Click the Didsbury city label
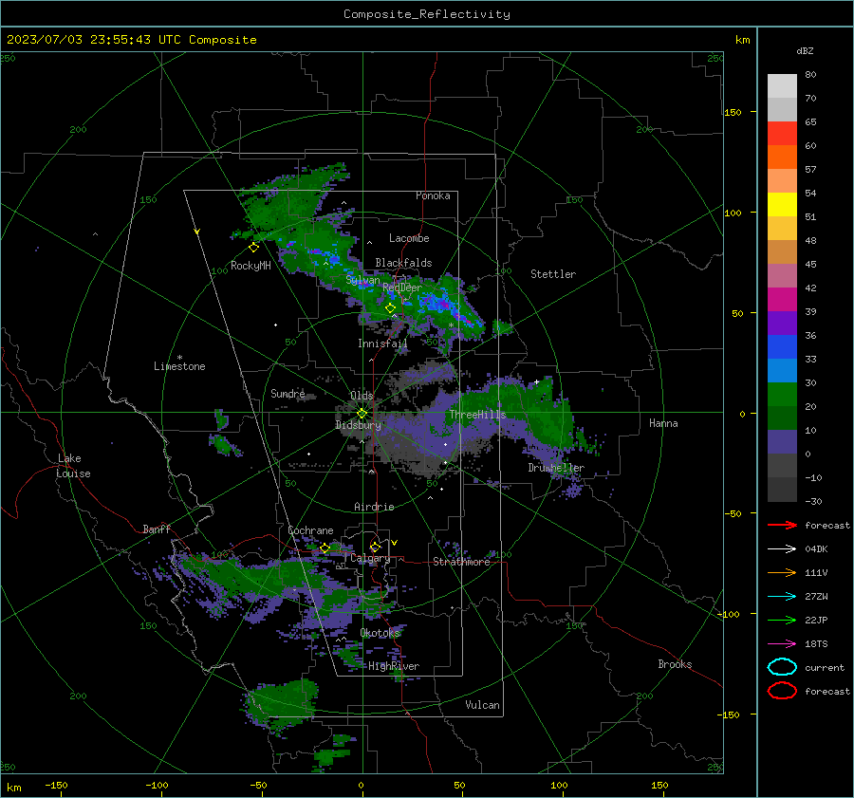 358,425
